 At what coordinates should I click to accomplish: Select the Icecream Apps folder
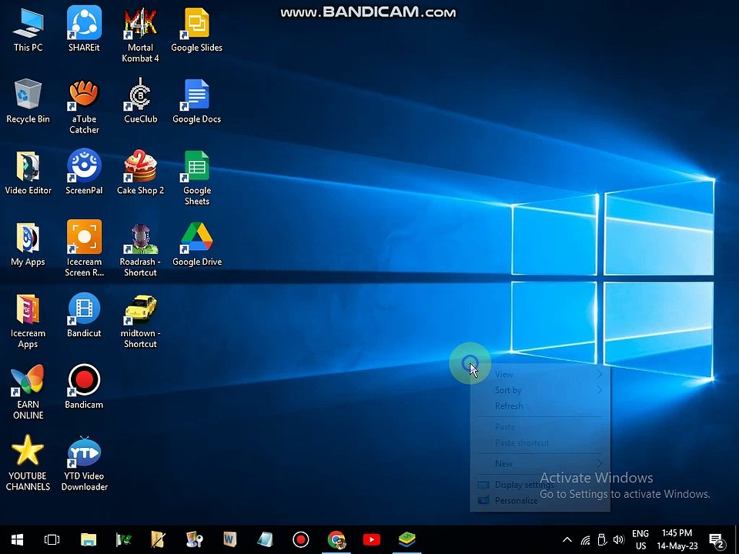pos(28,322)
